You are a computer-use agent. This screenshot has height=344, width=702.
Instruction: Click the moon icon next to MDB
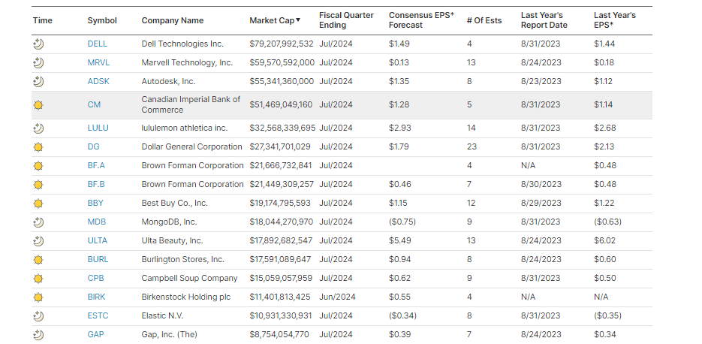pos(38,222)
